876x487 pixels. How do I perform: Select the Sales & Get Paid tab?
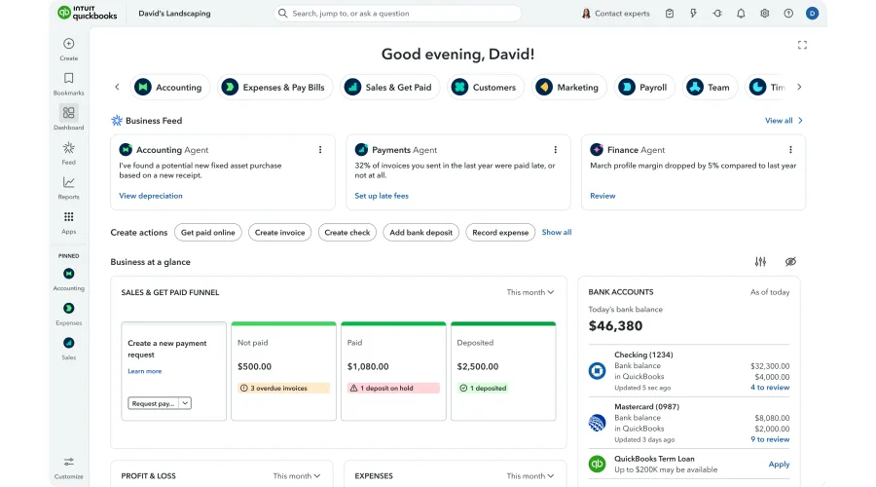pos(389,88)
